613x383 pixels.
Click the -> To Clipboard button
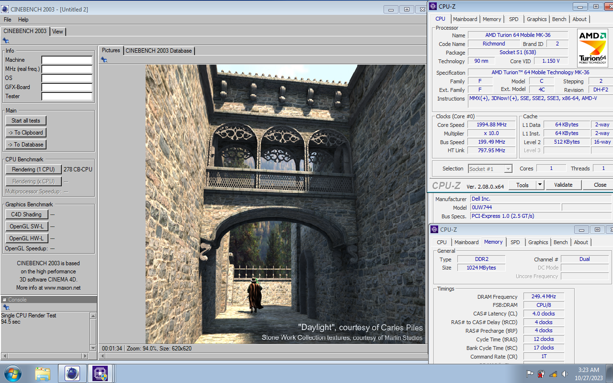pos(26,133)
